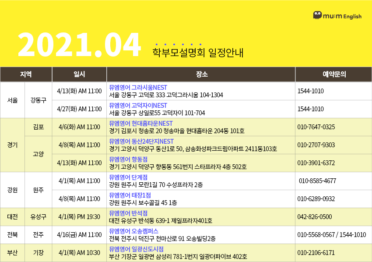Select the 학부모설명회 일정안내 title

point(198,53)
